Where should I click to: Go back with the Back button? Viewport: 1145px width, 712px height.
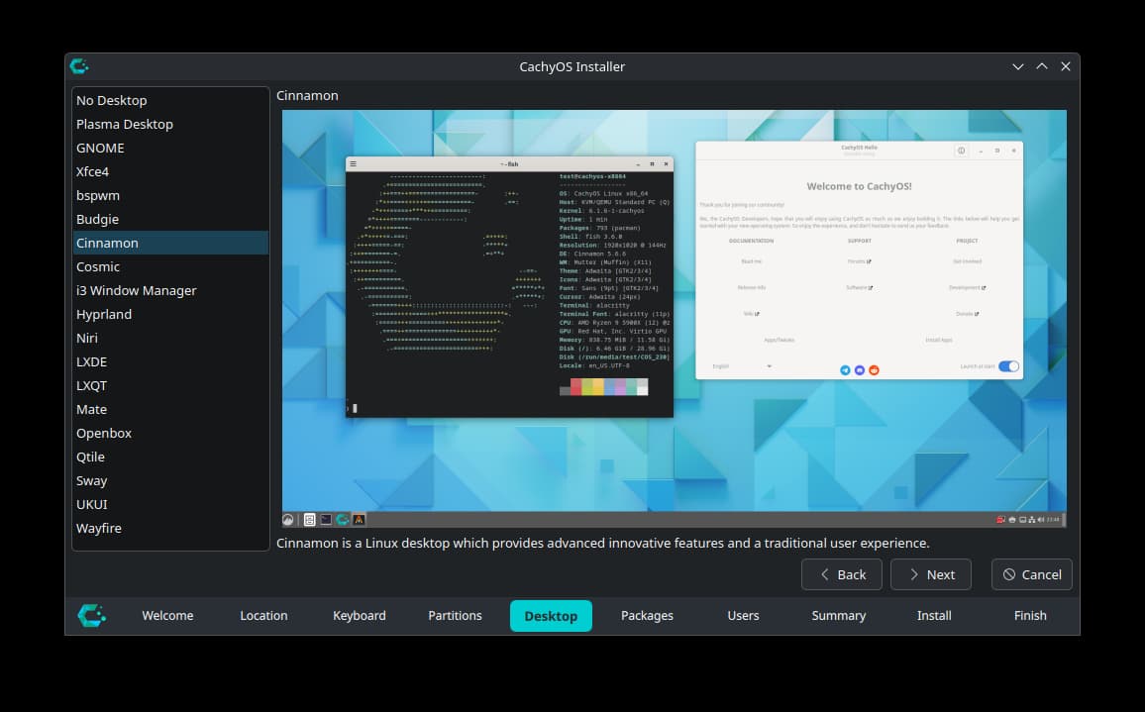tap(841, 574)
